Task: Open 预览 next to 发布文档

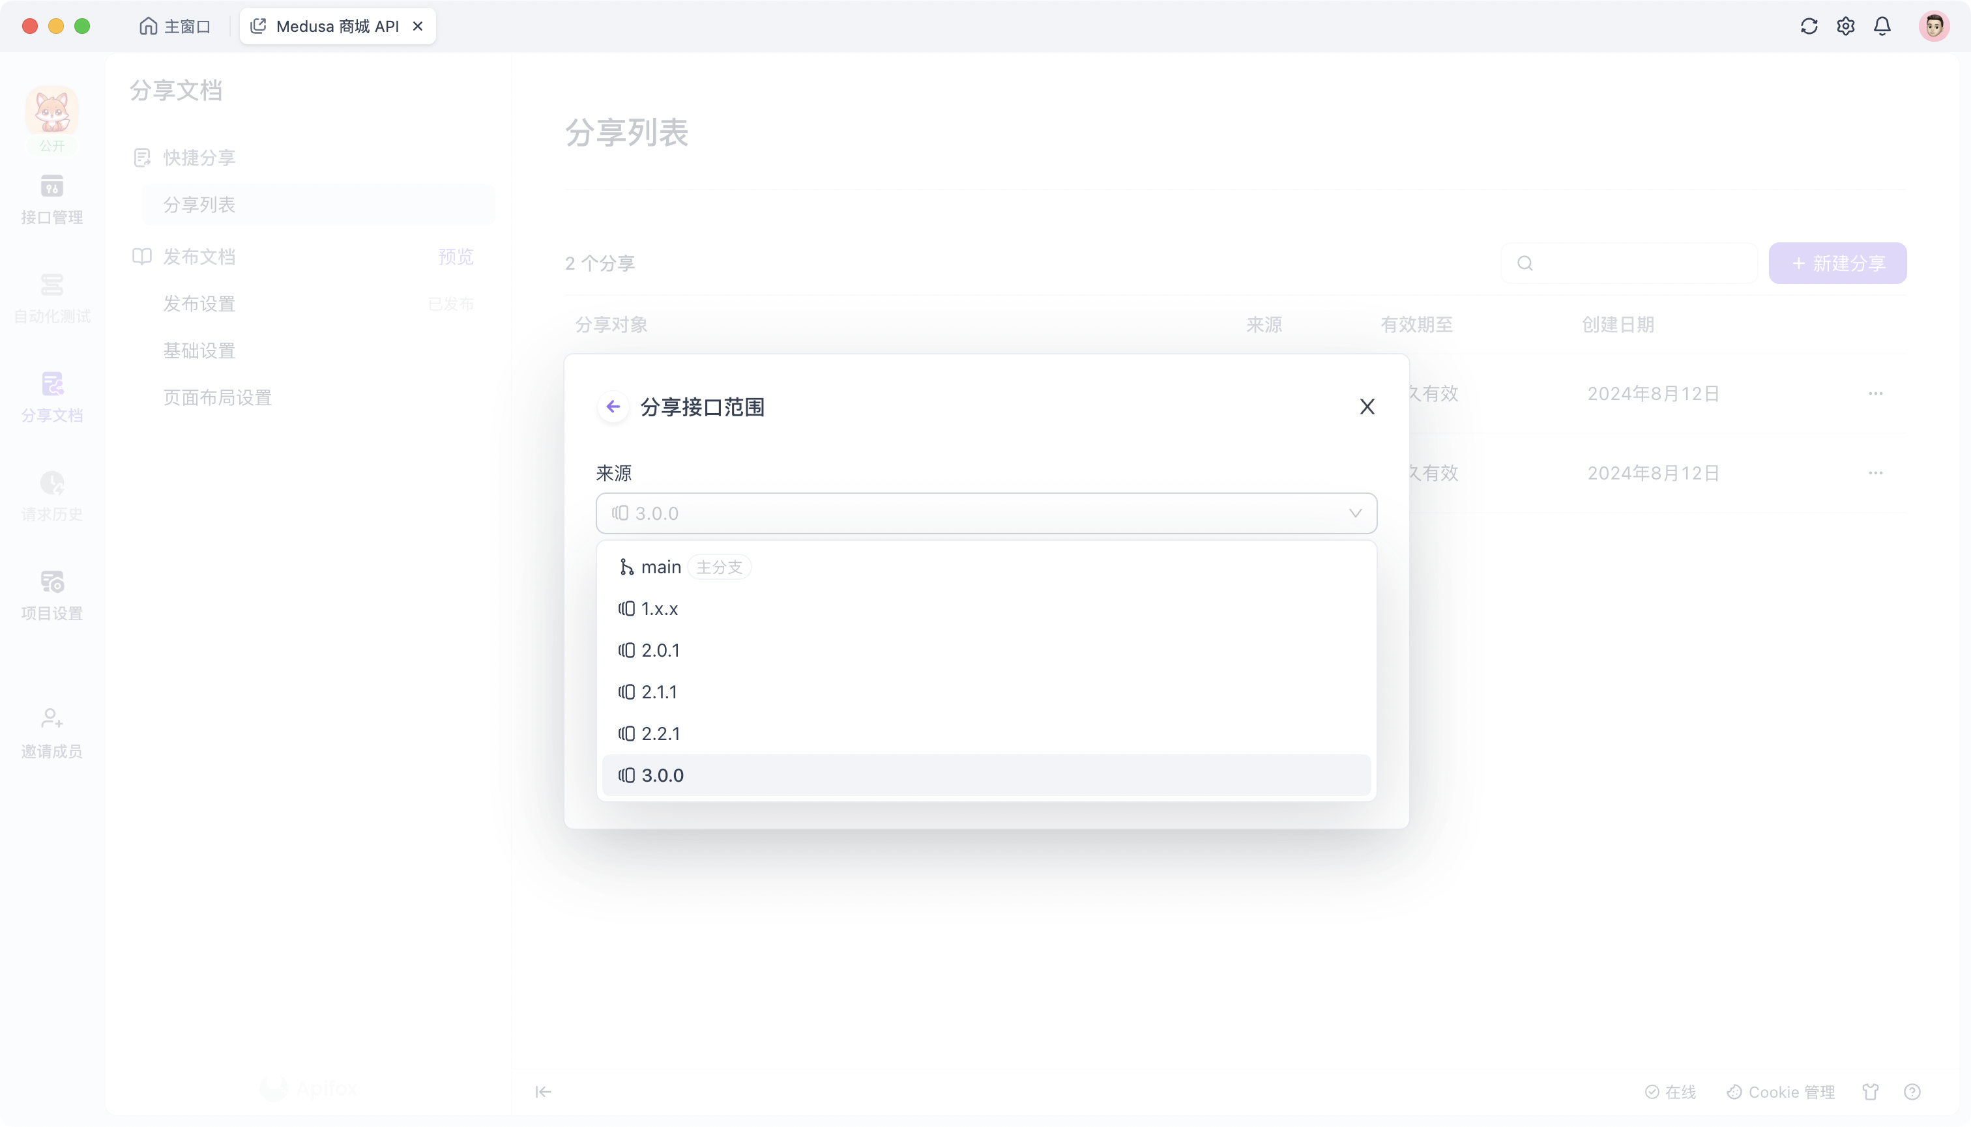Action: coord(454,256)
